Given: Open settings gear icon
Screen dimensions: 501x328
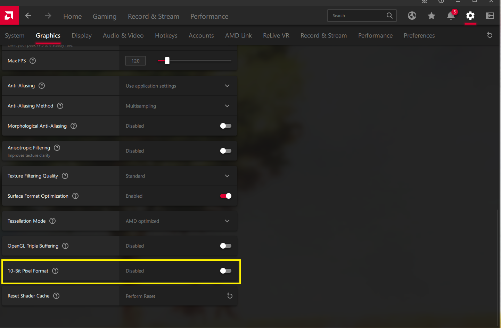Looking at the screenshot, I should 470,16.
